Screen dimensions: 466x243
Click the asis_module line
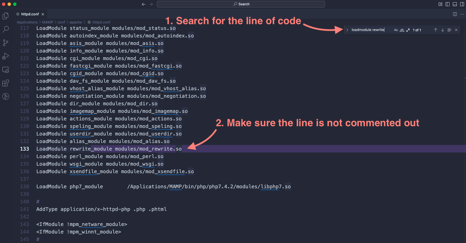pos(100,43)
